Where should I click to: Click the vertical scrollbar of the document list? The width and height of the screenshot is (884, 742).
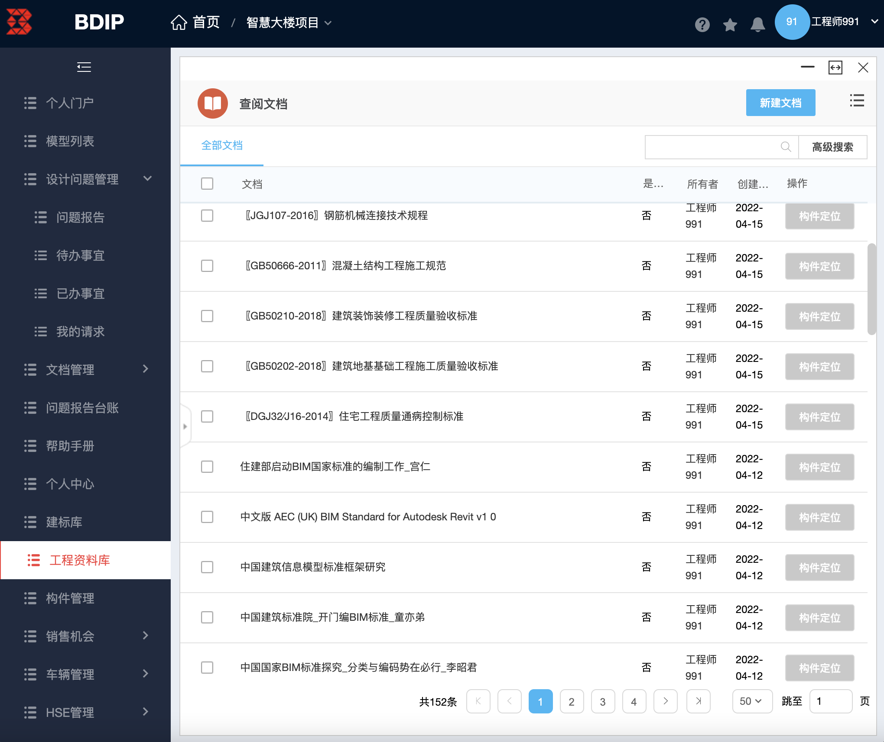click(871, 289)
